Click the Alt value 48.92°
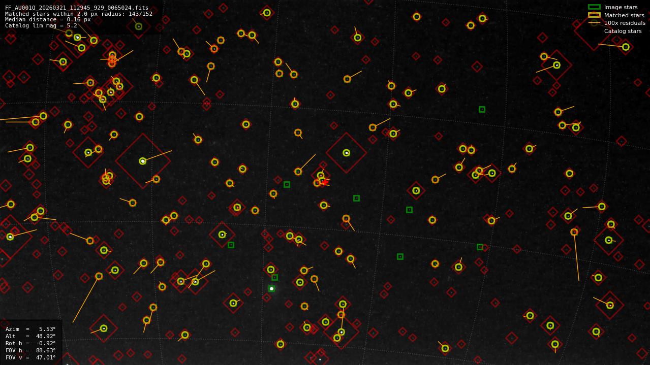The height and width of the screenshot is (365, 650). pyautogui.click(x=45, y=336)
